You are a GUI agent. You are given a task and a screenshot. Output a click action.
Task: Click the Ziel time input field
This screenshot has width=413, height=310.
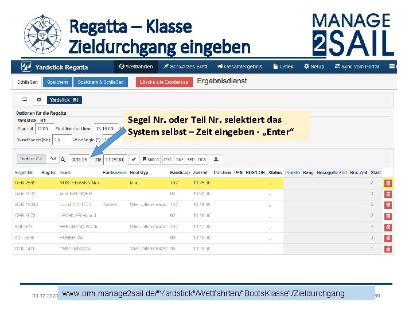(115, 160)
